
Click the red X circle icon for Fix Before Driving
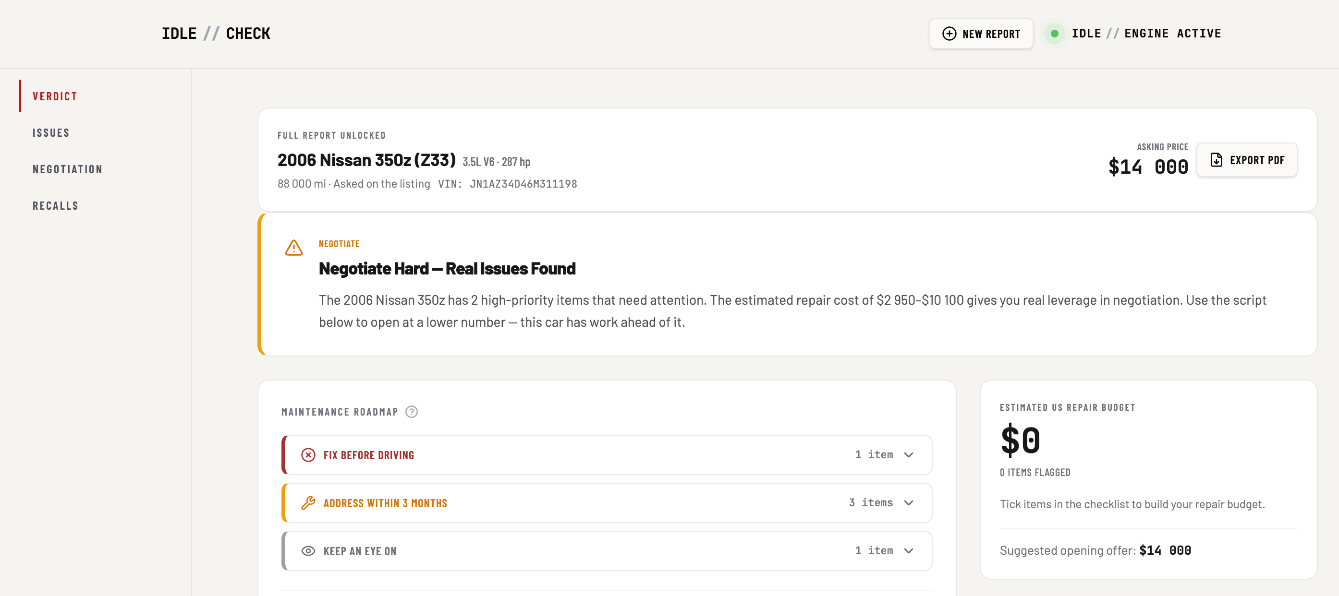(x=308, y=455)
